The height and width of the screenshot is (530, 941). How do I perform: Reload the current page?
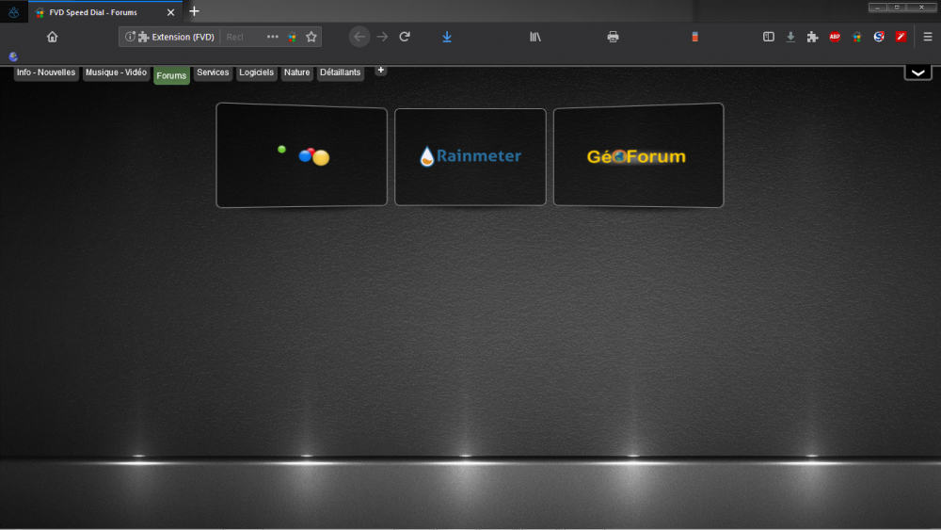(x=405, y=37)
